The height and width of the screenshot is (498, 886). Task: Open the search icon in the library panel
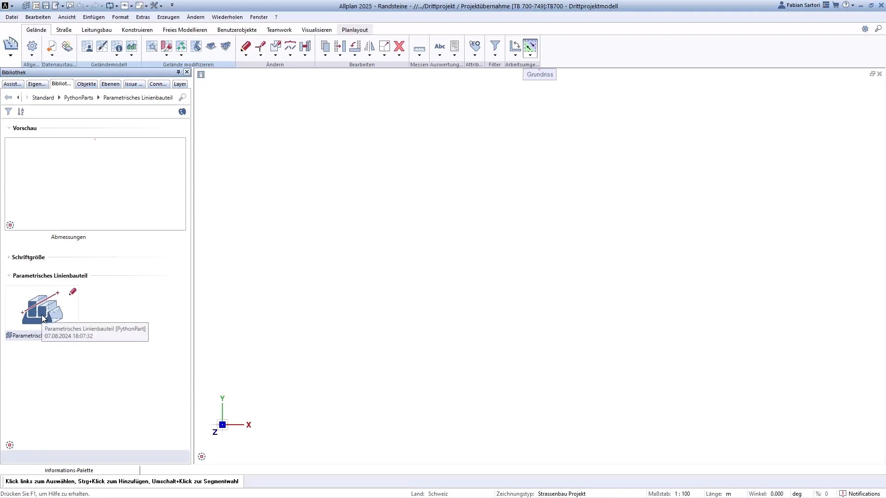coord(182,97)
